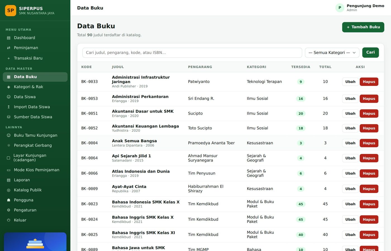The image size is (391, 251).
Task: Click the SP logo badge
Action: point(11,11)
